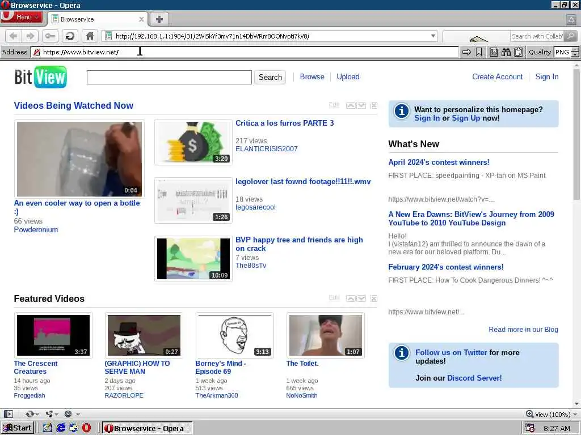Open the Upload link
The width and height of the screenshot is (581, 435).
pos(348,76)
